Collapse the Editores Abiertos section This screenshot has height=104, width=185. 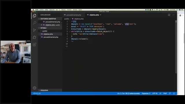50,19
